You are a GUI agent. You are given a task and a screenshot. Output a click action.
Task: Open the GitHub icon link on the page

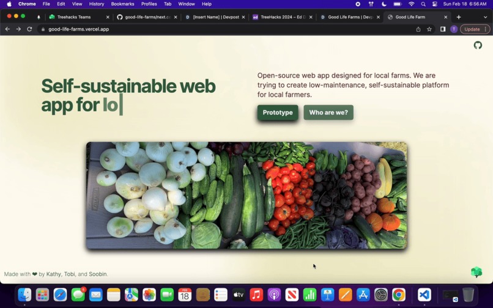coord(478,45)
